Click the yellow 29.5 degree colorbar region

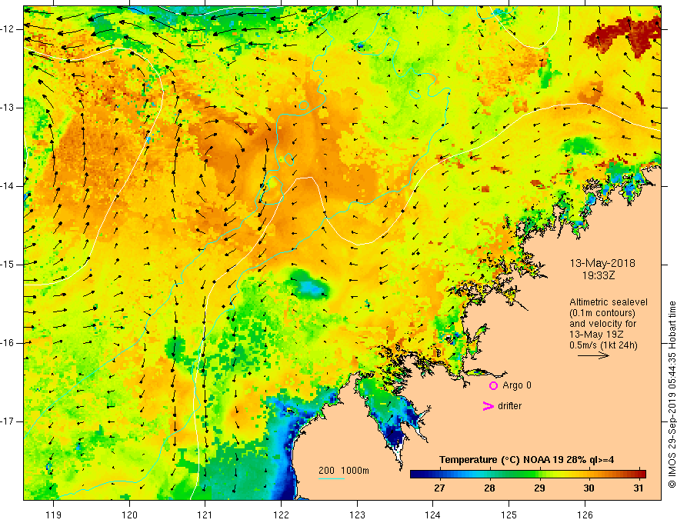tap(564, 475)
